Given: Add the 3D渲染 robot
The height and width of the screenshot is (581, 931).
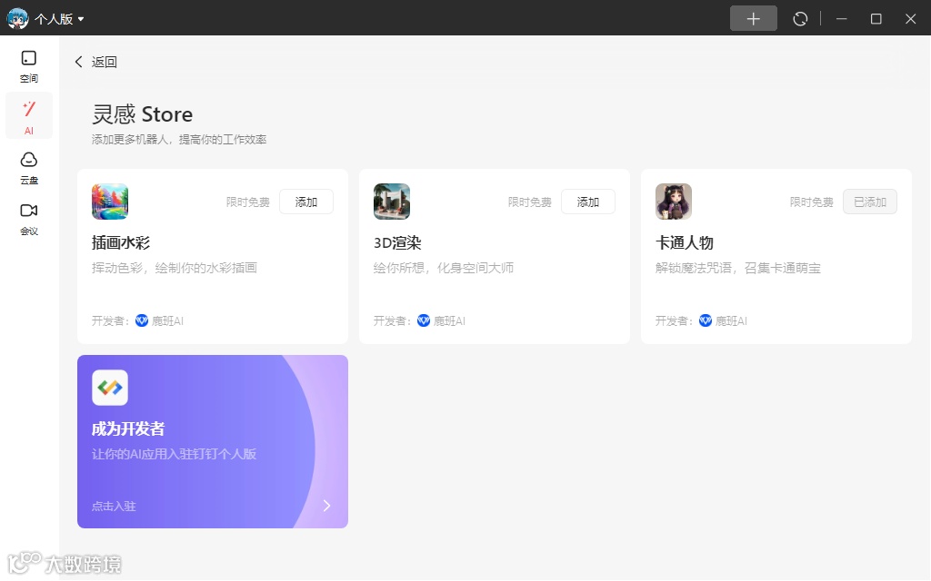Looking at the screenshot, I should coord(588,202).
